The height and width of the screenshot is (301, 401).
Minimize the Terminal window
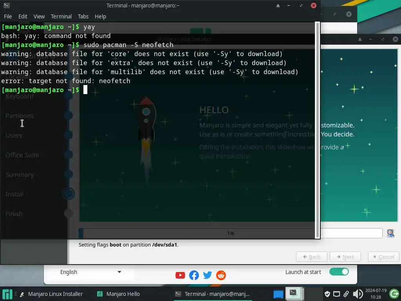pyautogui.click(x=289, y=5)
